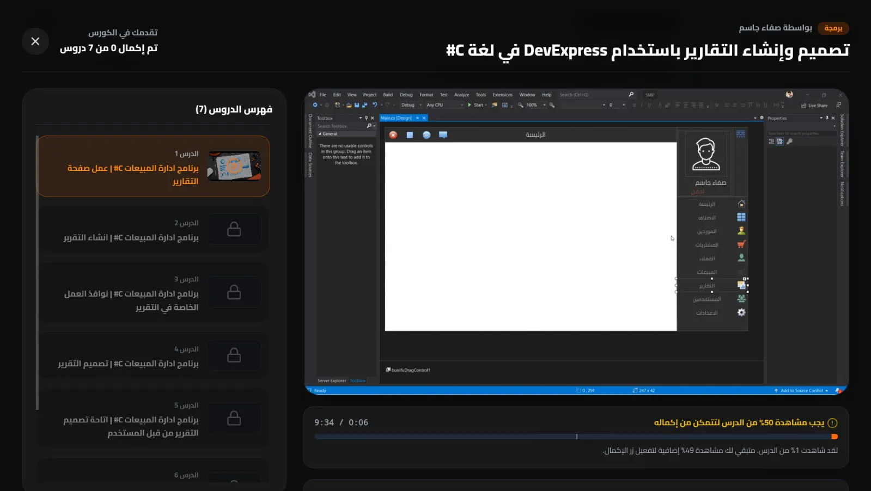Open author link صفاء جاسم in header
The width and height of the screenshot is (871, 491).
760,28
